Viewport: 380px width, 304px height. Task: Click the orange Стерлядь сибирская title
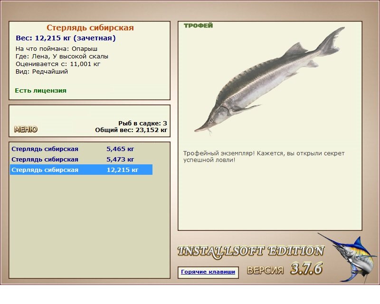pos(90,28)
